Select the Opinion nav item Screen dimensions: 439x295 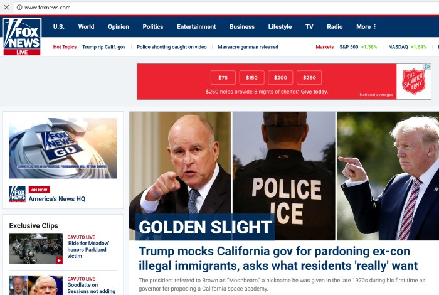tap(119, 26)
